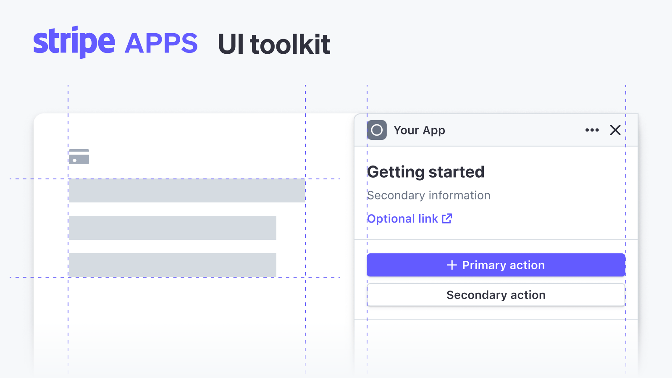
Task: Open the Optional link
Action: (403, 219)
